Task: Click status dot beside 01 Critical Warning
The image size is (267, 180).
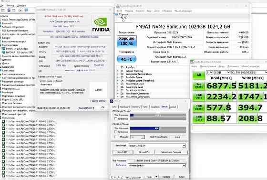Action: point(118,71)
